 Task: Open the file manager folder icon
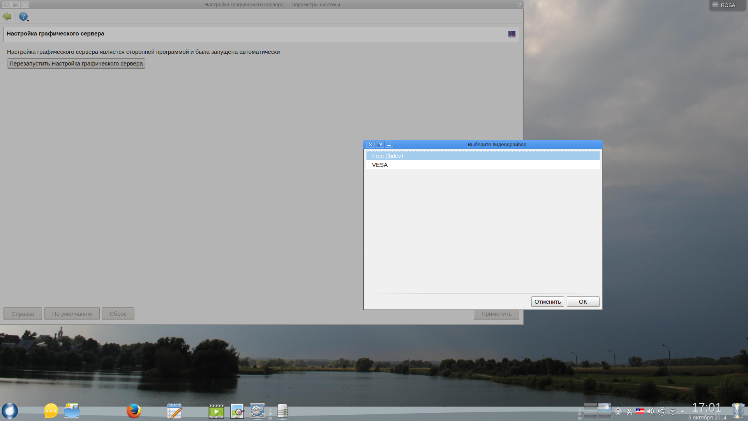pos(72,411)
